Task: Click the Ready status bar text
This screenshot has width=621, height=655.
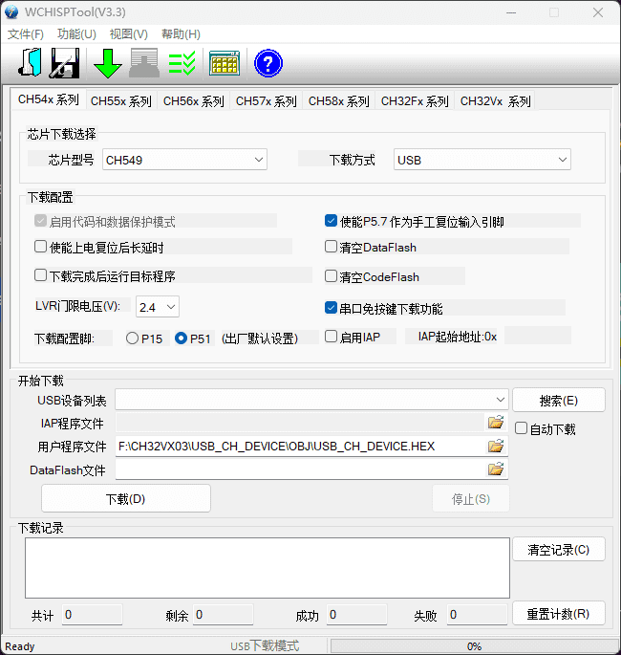Action: (x=20, y=646)
